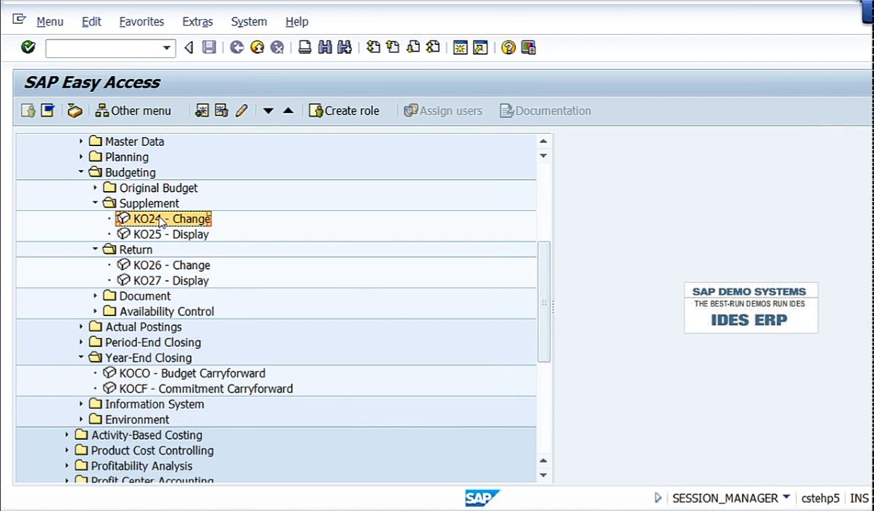
Task: Expand the Availability Control folder arrow
Action: 95,311
